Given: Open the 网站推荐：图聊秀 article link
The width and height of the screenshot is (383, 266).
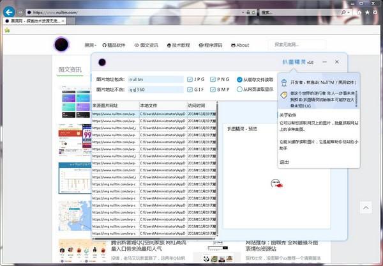Looking at the screenshot, I should click(x=282, y=246).
